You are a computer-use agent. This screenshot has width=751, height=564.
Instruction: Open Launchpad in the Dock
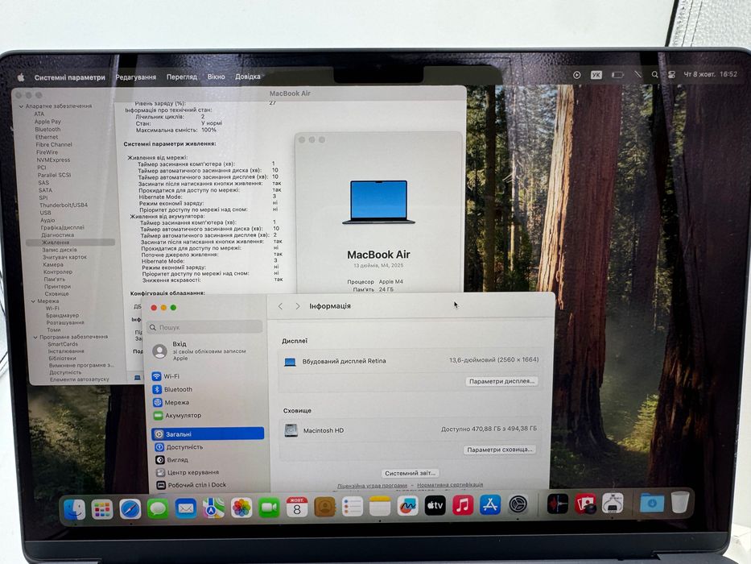pyautogui.click(x=102, y=509)
